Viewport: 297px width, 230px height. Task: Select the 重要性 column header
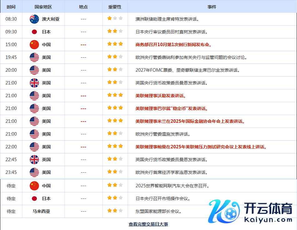(115, 7)
